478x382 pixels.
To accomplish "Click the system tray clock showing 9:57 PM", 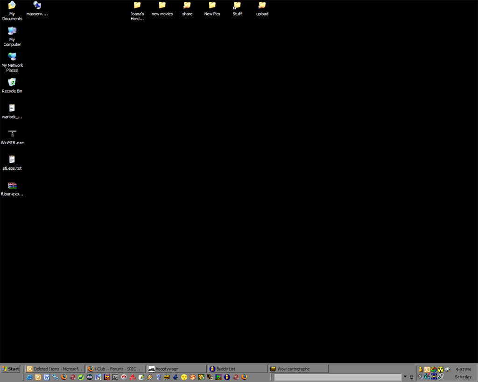I will (463, 369).
